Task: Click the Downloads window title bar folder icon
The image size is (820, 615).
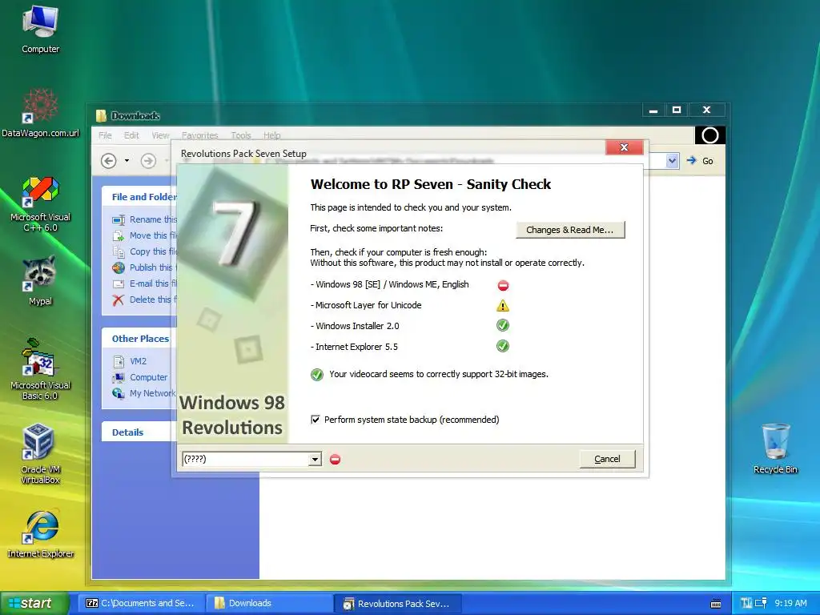Action: (101, 115)
